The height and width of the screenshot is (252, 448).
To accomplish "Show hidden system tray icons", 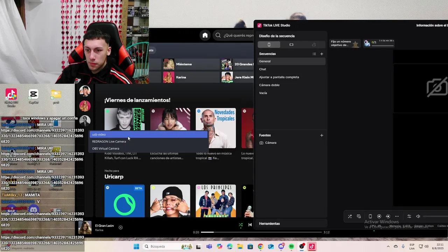I will (388, 246).
